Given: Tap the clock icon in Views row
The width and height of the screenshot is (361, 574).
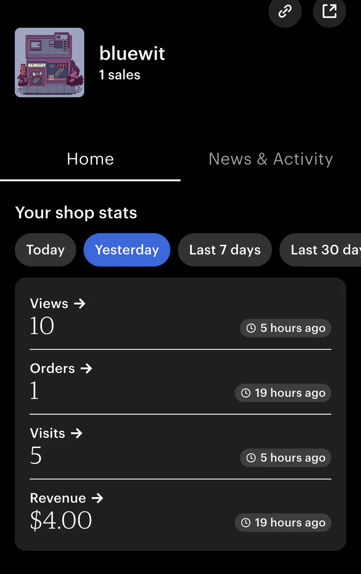Looking at the screenshot, I should pos(251,328).
